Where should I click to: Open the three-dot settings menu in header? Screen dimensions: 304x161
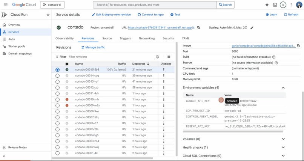[291, 5]
